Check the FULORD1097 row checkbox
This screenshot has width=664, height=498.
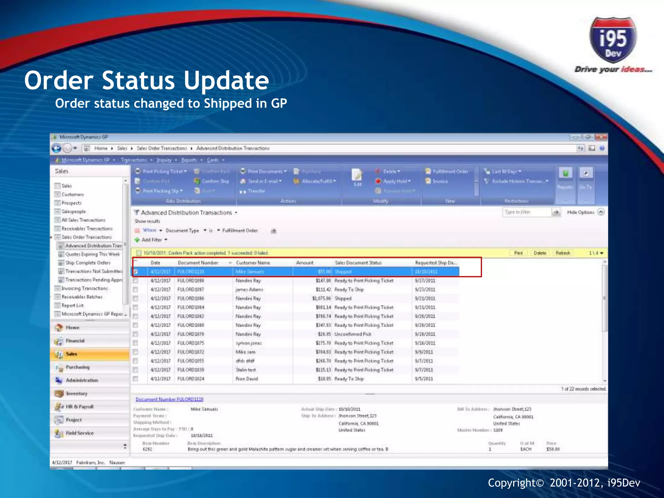click(x=136, y=290)
